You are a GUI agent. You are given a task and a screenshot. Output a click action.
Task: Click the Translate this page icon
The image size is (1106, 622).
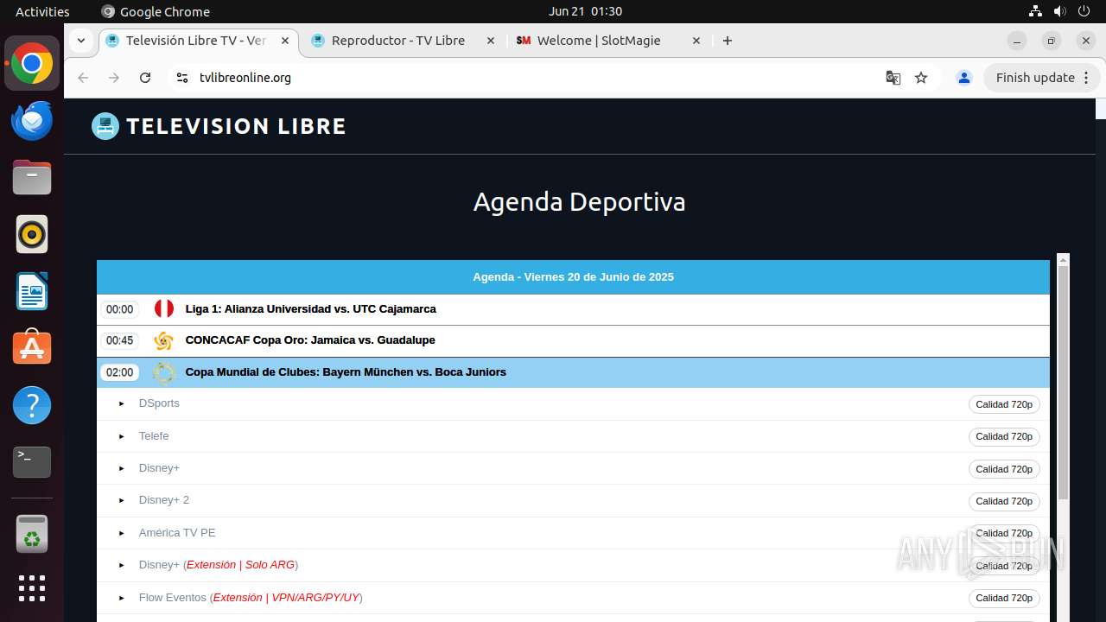coord(893,78)
